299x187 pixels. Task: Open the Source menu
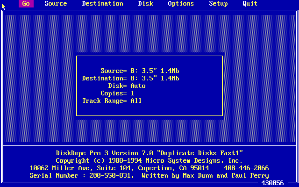(56, 4)
